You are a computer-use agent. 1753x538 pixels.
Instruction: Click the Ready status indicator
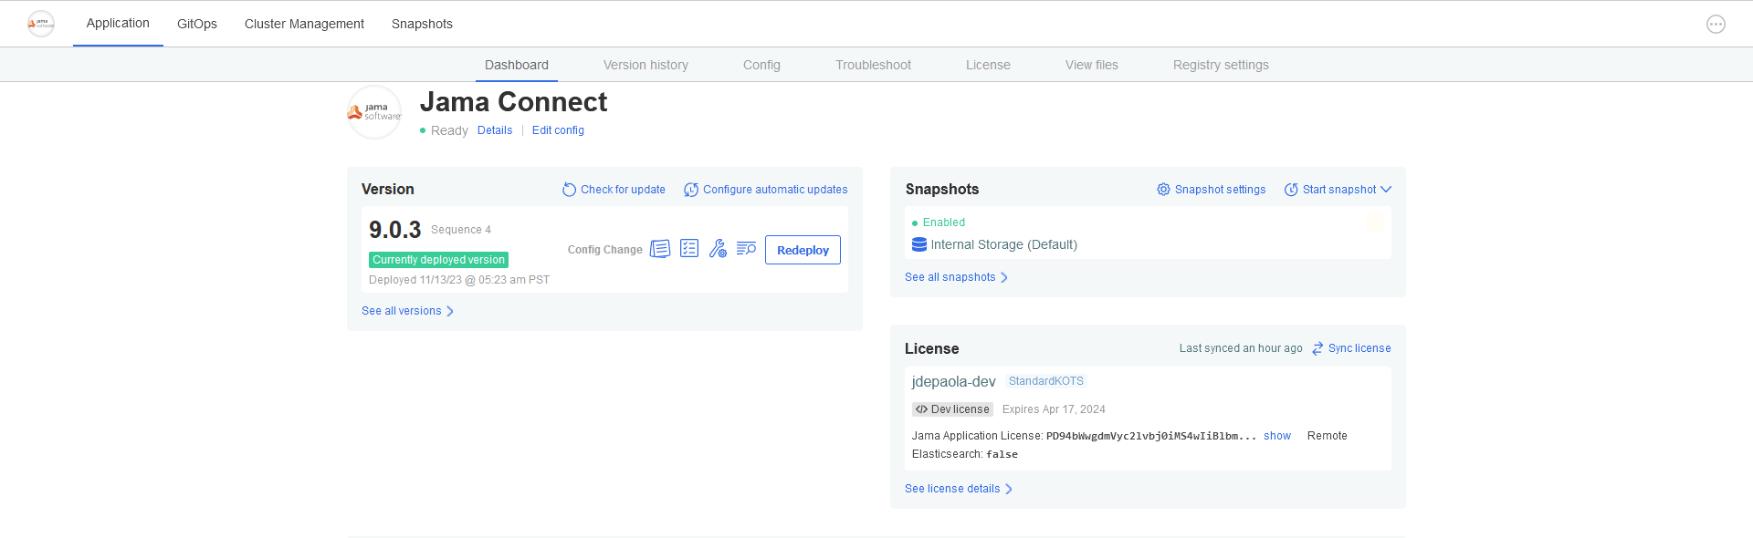[x=444, y=130]
